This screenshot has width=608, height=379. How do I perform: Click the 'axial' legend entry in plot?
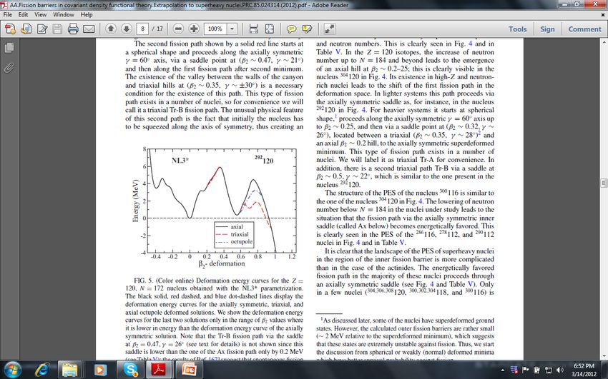point(237,227)
